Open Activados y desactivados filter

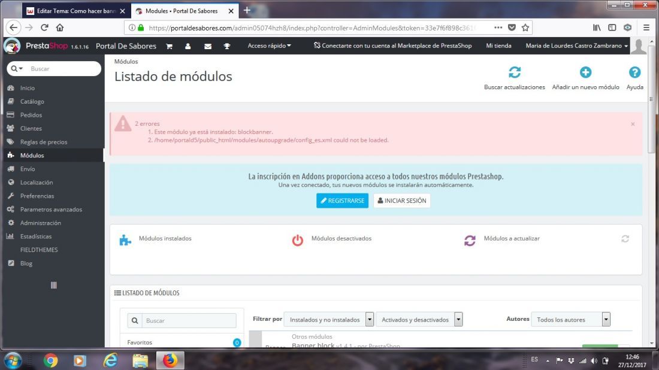coord(419,320)
